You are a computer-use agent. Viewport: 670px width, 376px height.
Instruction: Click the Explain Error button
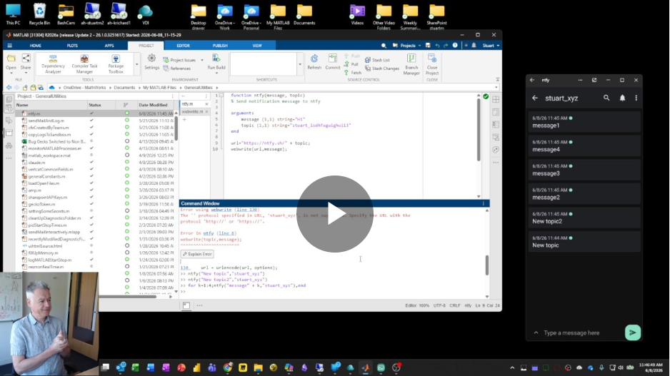(197, 254)
